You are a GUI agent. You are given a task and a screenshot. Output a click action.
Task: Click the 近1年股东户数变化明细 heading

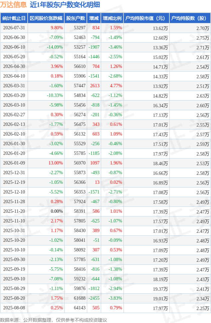pyautogui.click(x=65, y=5)
